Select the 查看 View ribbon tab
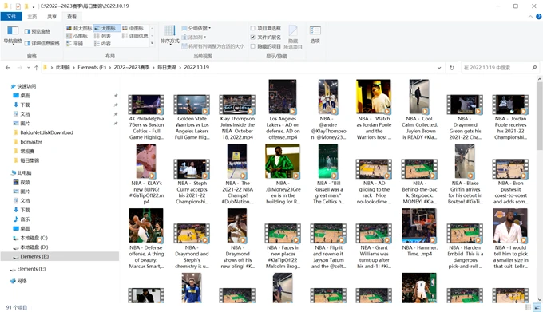This screenshot has width=543, height=312. [72, 17]
